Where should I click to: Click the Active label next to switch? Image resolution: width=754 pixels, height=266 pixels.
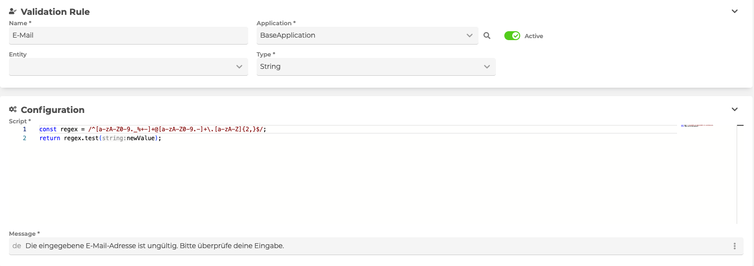(534, 36)
